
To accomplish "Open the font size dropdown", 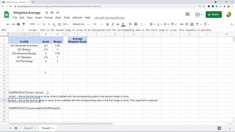I will tap(98, 24).
